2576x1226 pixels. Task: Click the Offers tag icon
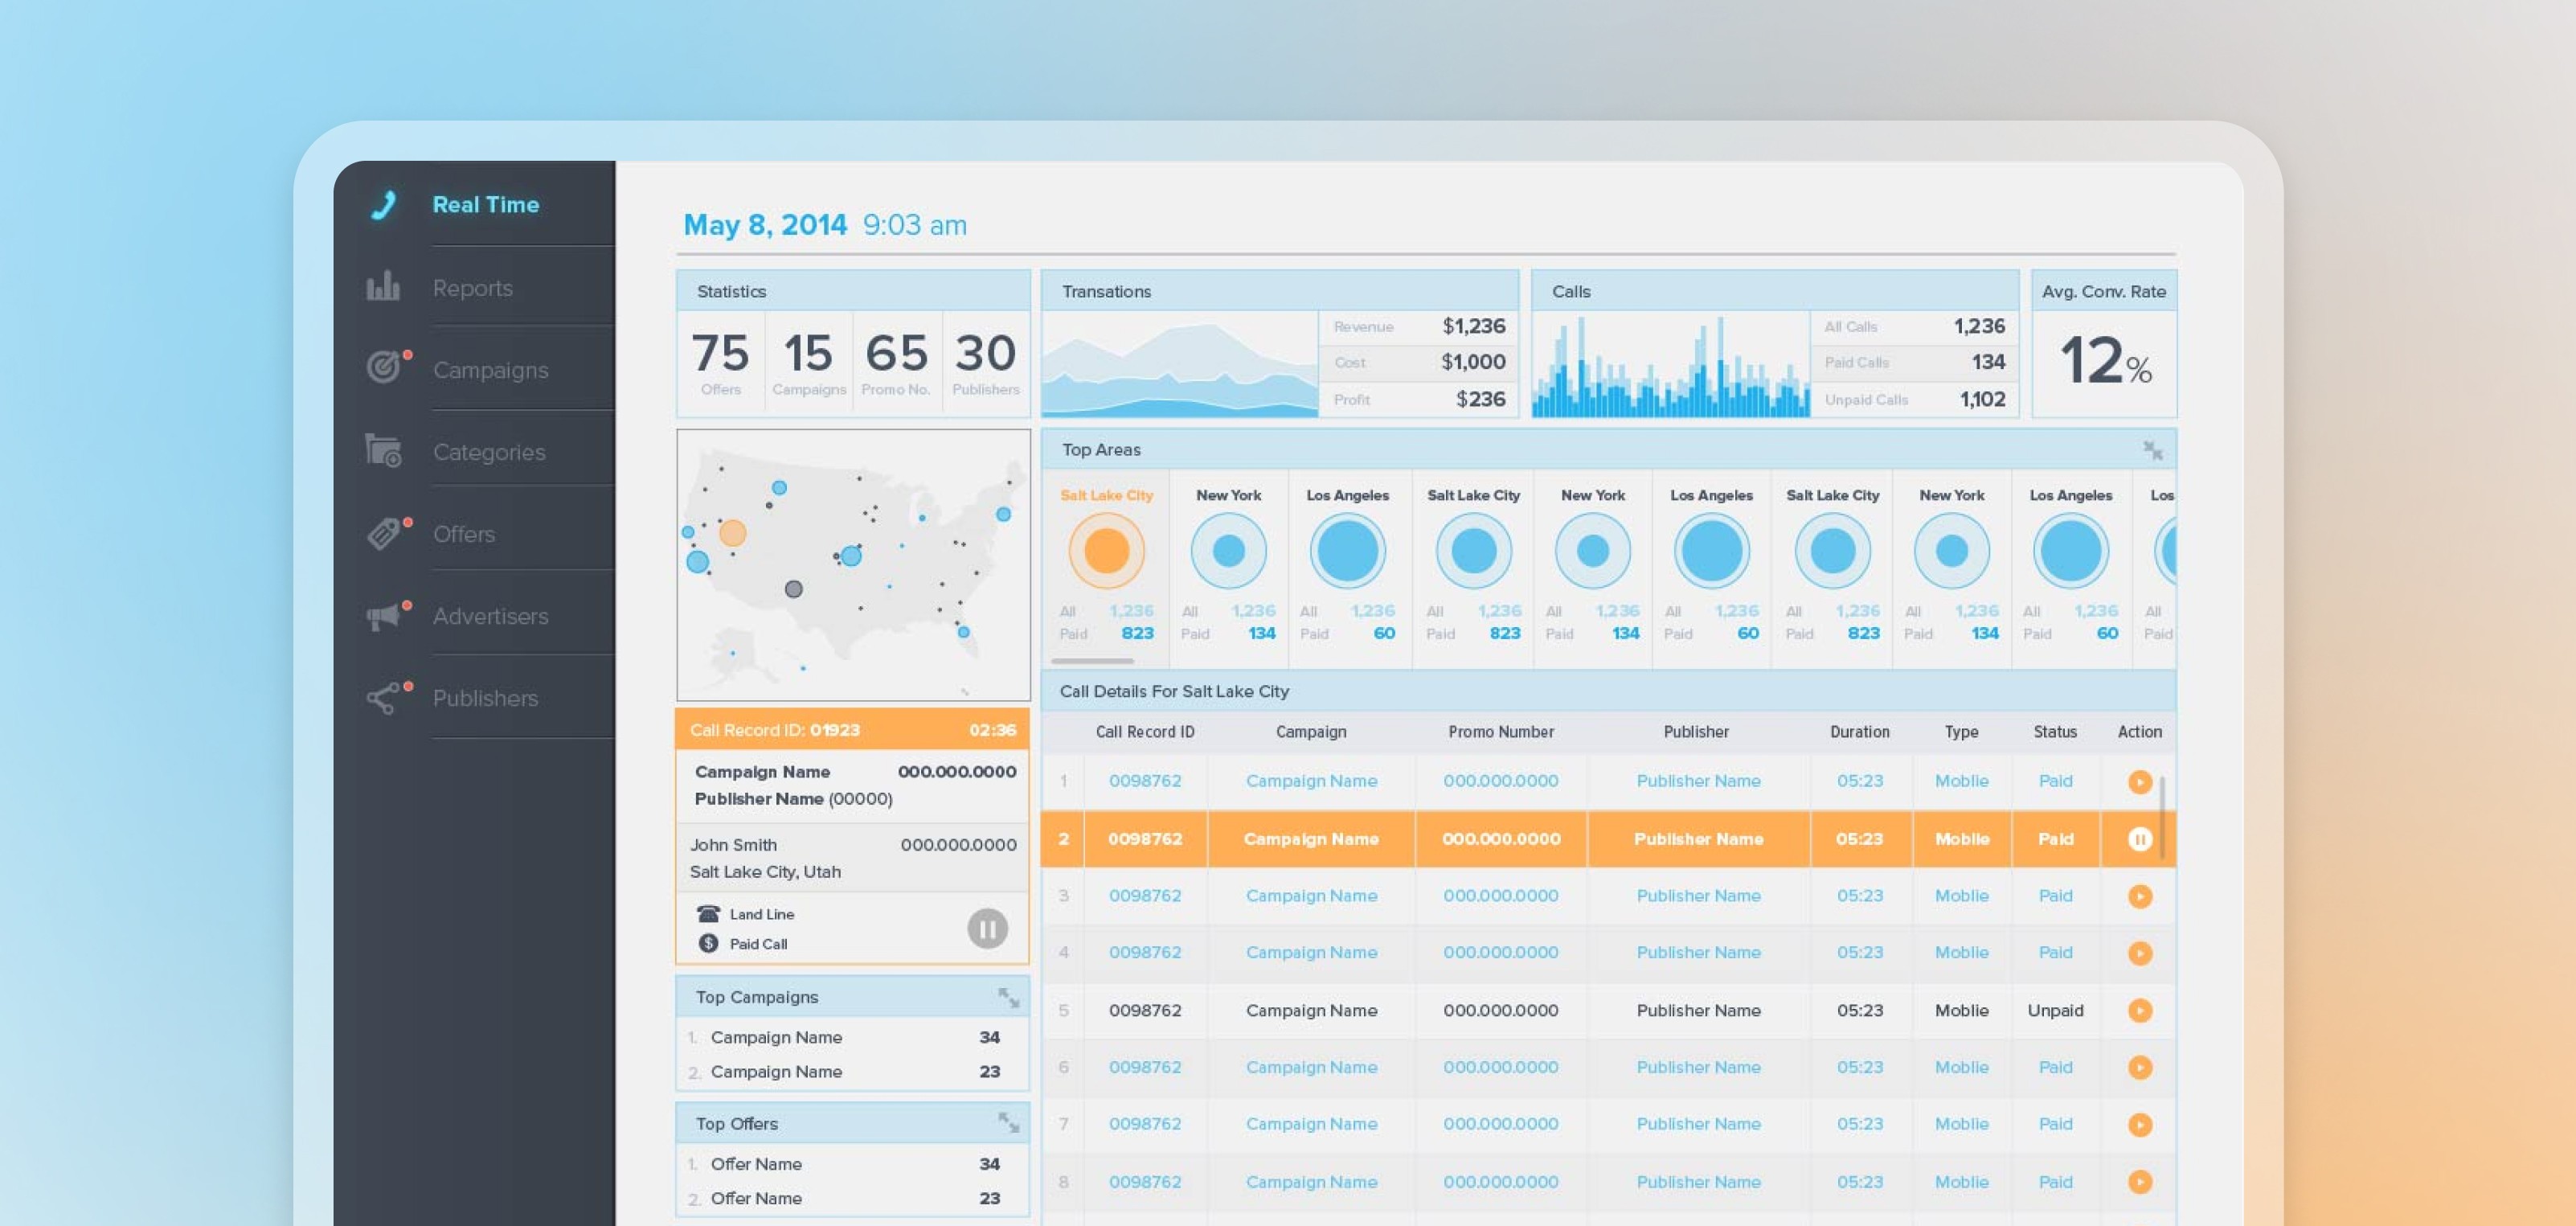pyautogui.click(x=384, y=532)
